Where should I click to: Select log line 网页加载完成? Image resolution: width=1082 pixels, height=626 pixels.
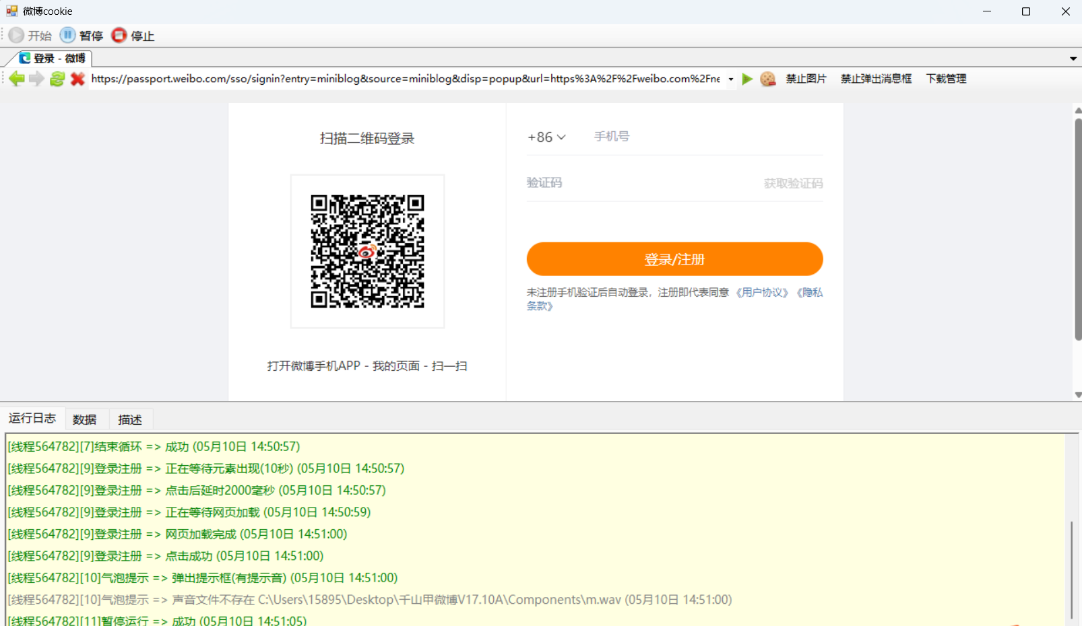[x=177, y=534]
